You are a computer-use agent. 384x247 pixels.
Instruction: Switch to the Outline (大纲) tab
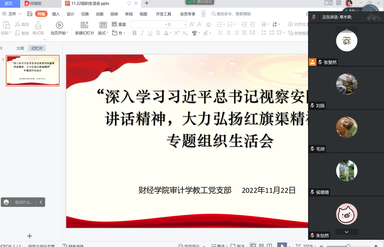[20, 48]
